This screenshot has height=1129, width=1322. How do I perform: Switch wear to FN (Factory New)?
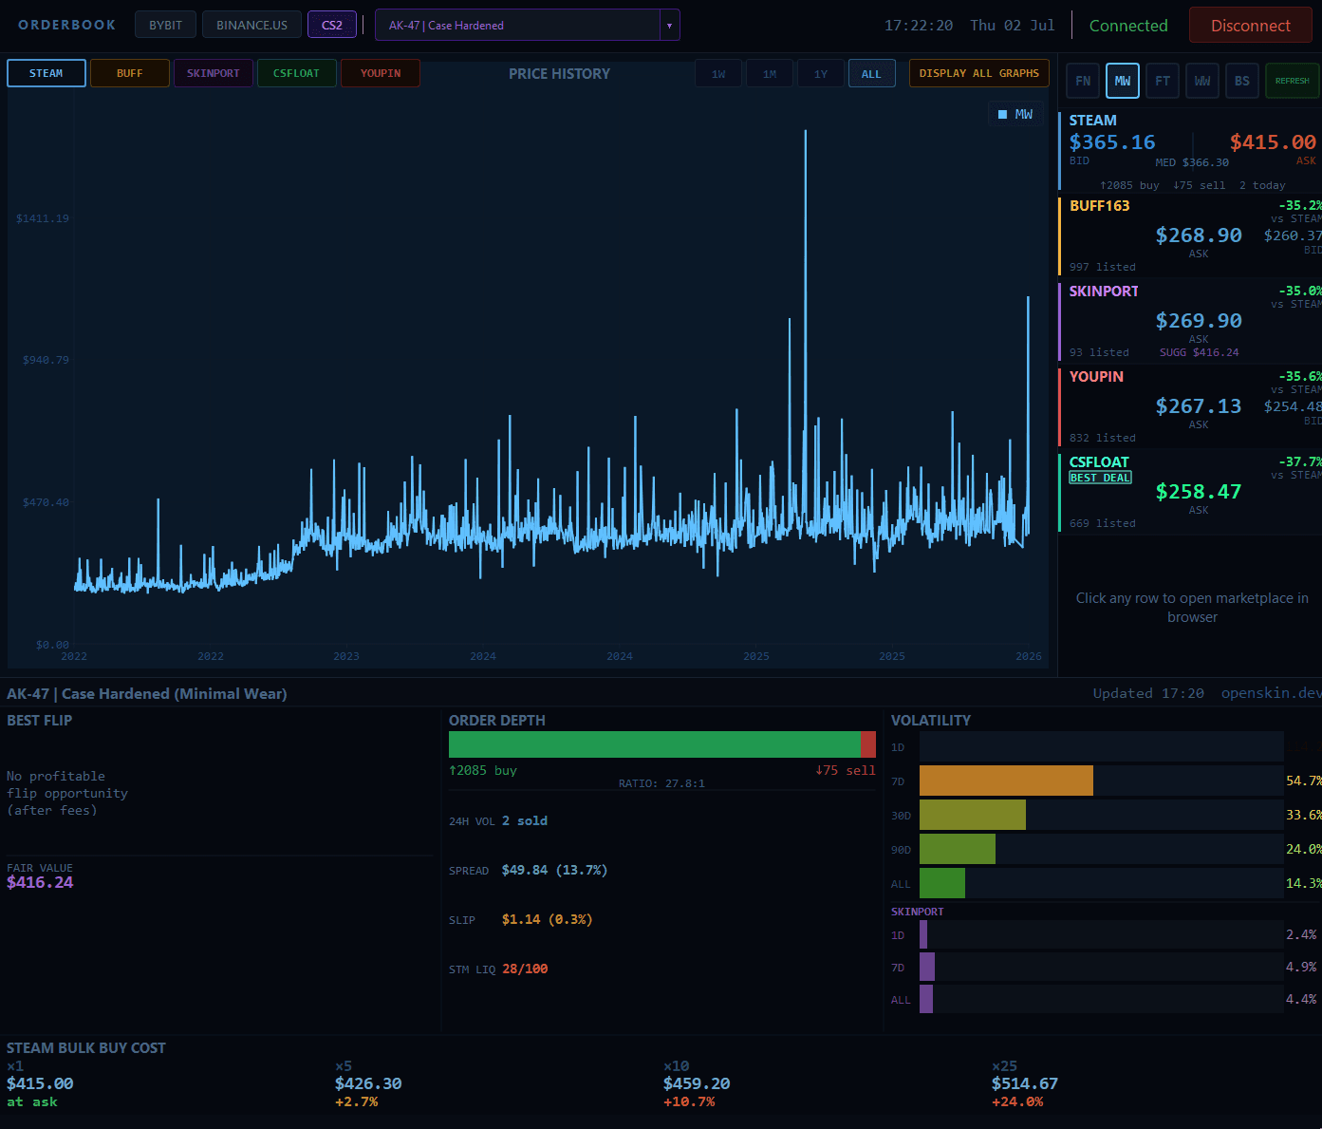[1083, 81]
